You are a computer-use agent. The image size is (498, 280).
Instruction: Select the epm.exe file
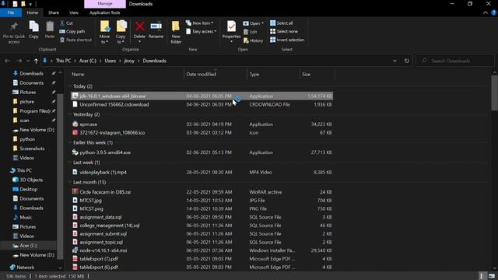pyautogui.click(x=202, y=124)
